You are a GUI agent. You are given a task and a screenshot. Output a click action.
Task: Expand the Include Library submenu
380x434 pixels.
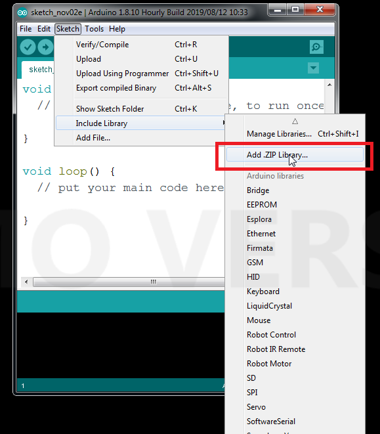pos(141,123)
